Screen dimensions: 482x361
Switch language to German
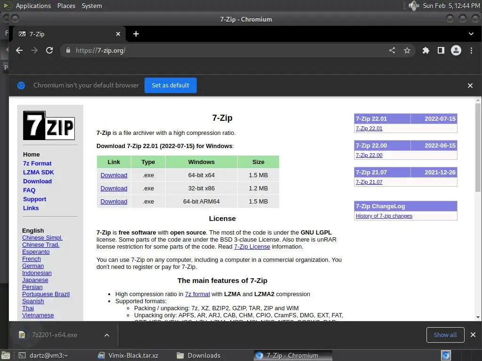click(x=33, y=266)
